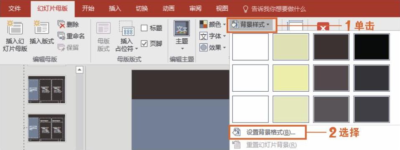The width and height of the screenshot is (400, 150).
Task: Click the 插入版式 icon
Action: click(x=41, y=27)
